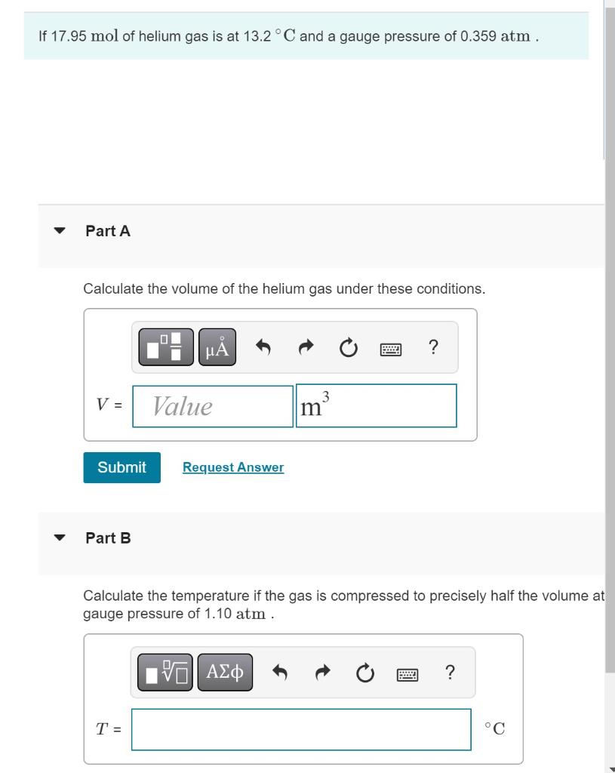Open templates button in Part A toolbar
This screenshot has height=773, width=615.
tap(166, 347)
